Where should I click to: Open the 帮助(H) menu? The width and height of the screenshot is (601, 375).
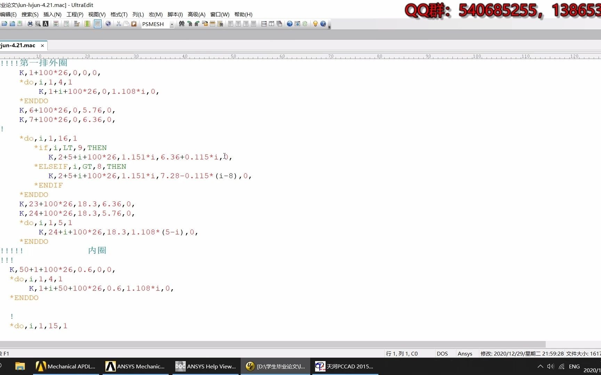(243, 14)
